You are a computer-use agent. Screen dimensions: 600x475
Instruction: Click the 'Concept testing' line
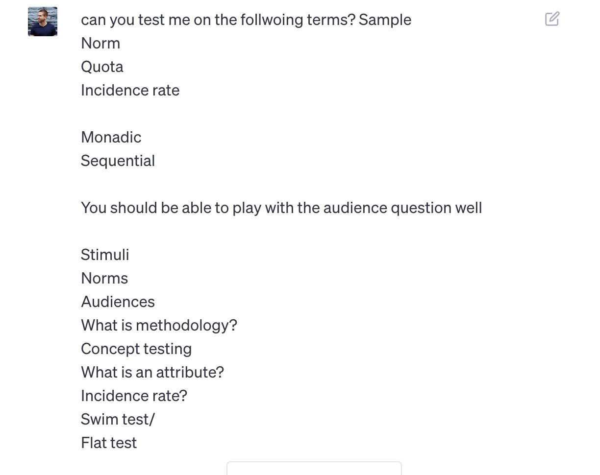(136, 349)
